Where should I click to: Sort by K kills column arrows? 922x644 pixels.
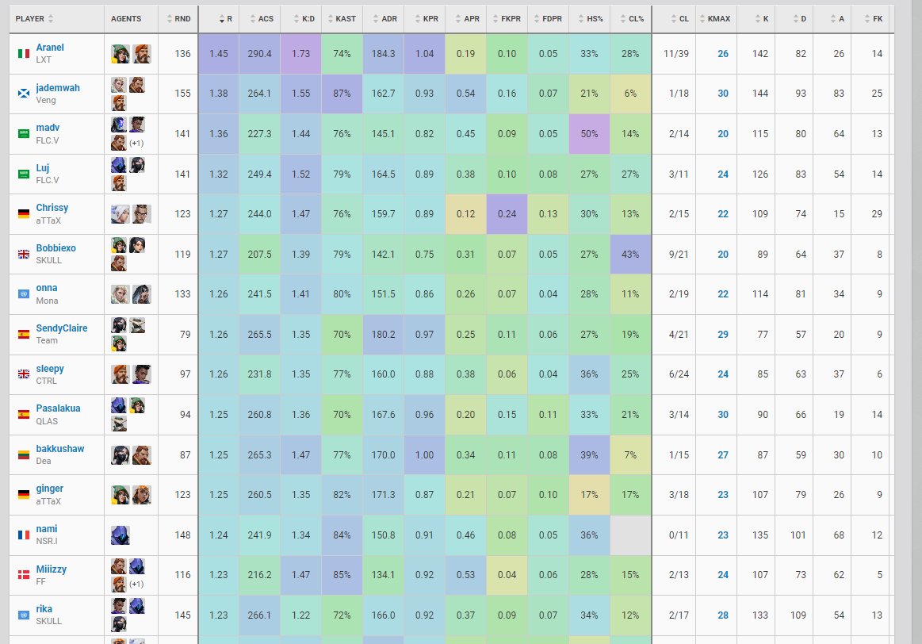click(x=757, y=19)
